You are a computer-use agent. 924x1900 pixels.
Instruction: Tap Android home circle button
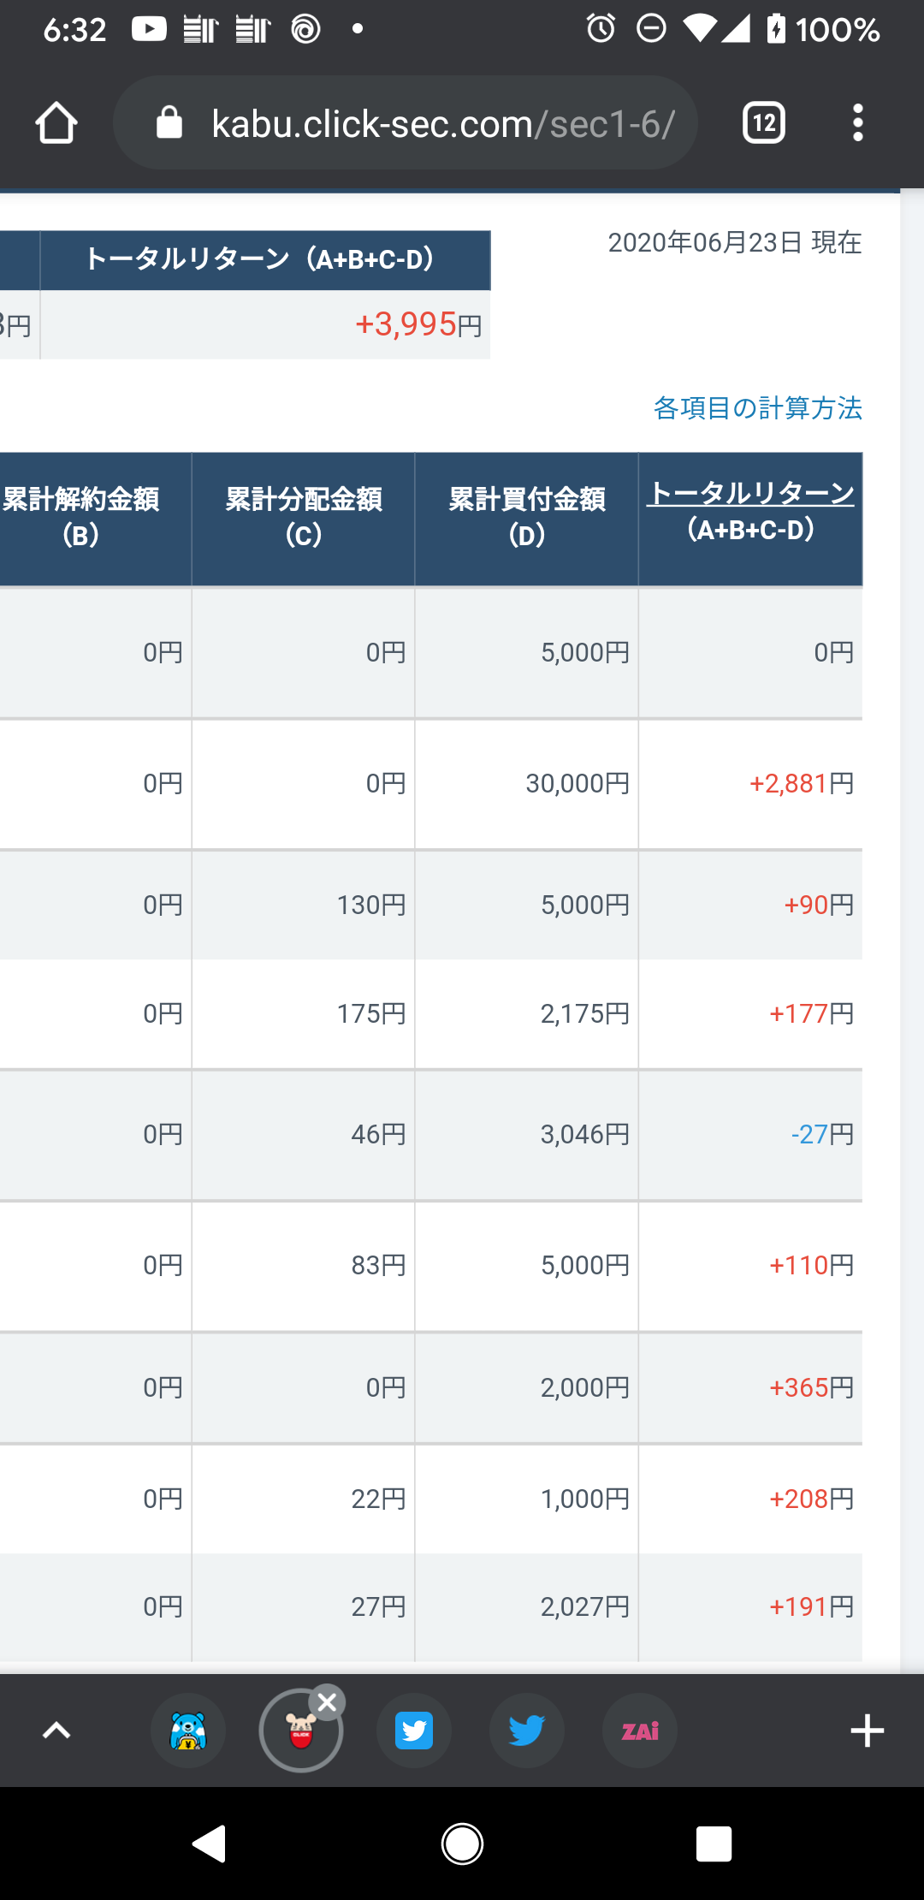(462, 1844)
